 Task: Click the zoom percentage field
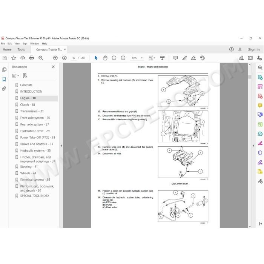coord(134,58)
